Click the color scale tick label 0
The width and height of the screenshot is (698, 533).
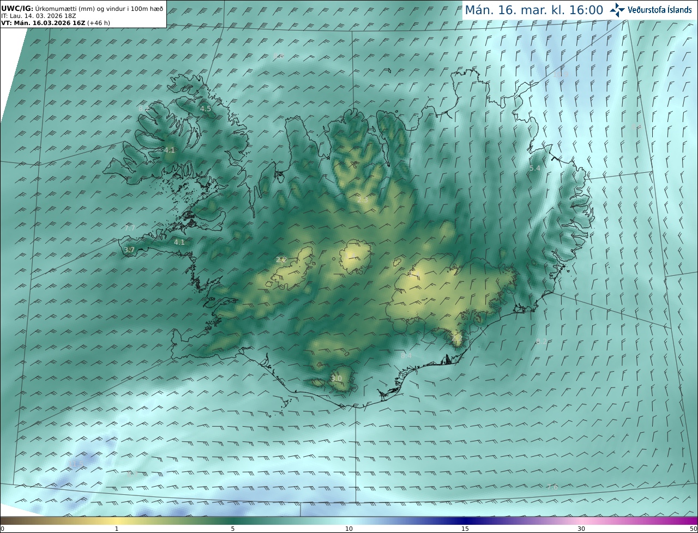[x=2, y=529]
